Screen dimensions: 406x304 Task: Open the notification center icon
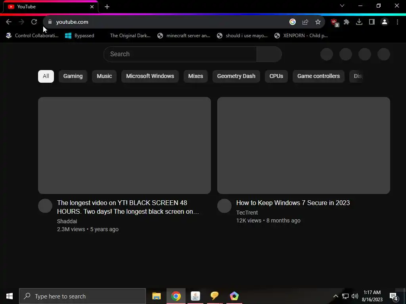[x=394, y=296]
